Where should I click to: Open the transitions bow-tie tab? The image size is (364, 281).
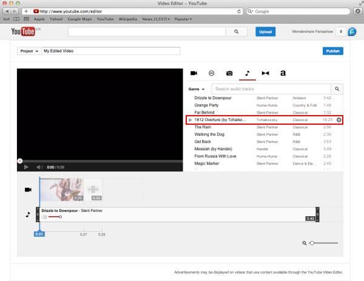pos(265,73)
